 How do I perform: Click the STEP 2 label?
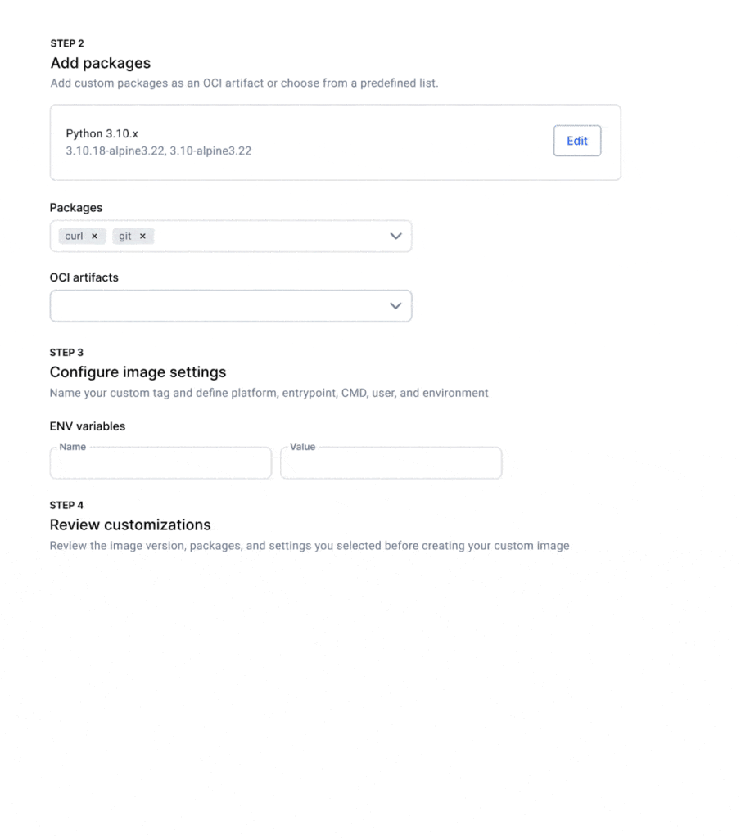tap(67, 43)
